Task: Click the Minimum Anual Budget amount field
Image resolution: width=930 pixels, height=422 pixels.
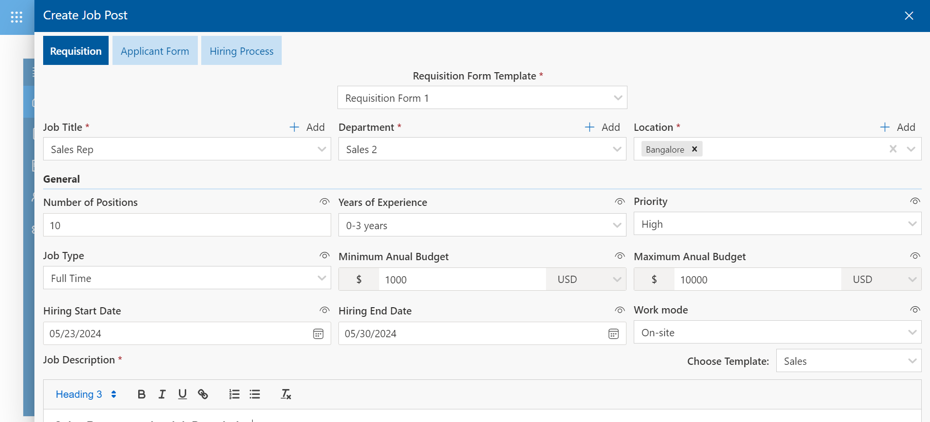Action: (462, 280)
